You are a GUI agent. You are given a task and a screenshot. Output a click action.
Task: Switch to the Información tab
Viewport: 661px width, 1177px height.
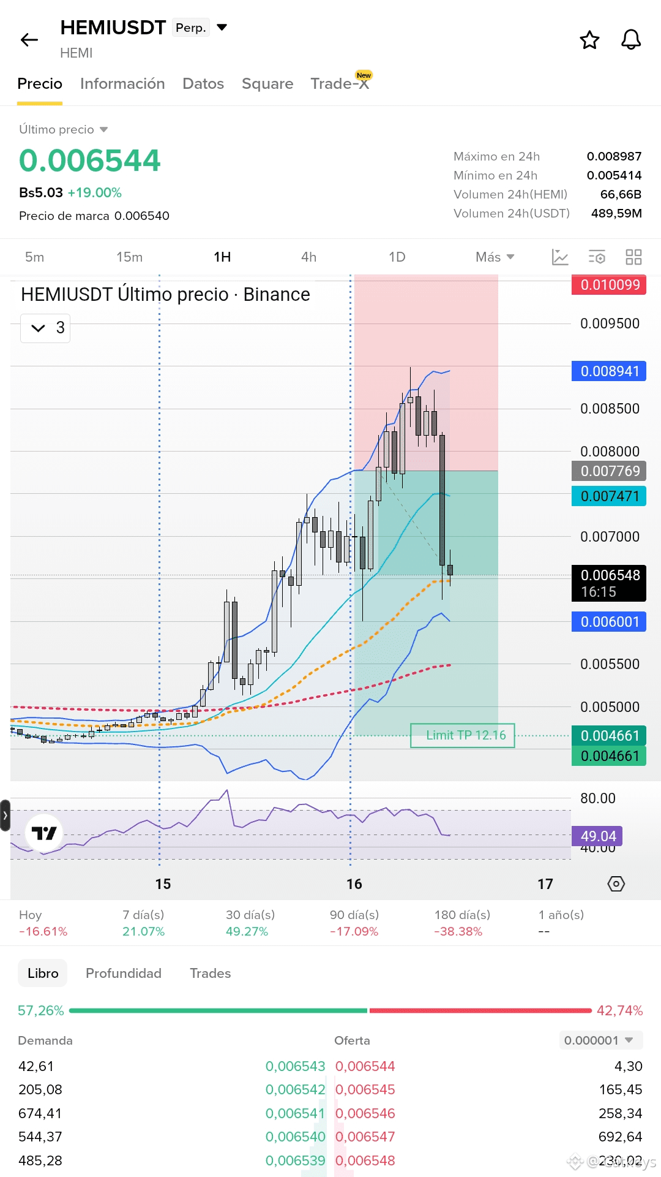(x=122, y=84)
